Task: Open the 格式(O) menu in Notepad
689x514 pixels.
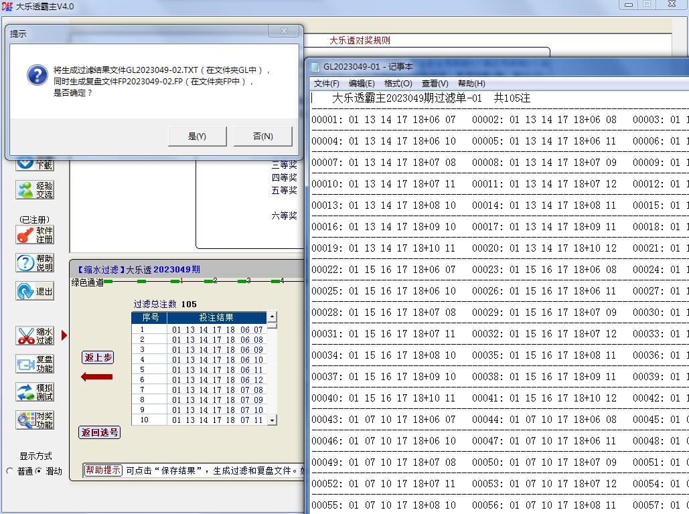Action: (398, 84)
